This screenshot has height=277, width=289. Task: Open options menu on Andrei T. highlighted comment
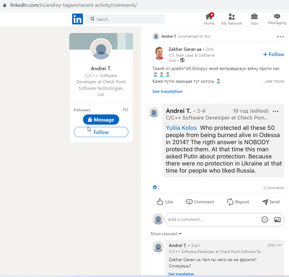coord(275,111)
